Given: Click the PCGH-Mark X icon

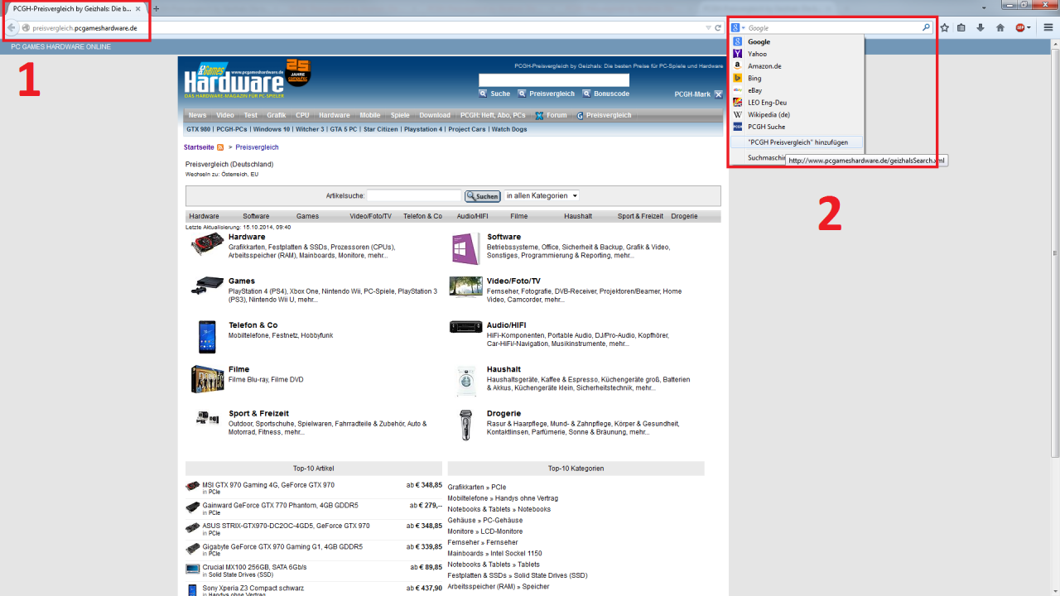Looking at the screenshot, I should (x=718, y=94).
